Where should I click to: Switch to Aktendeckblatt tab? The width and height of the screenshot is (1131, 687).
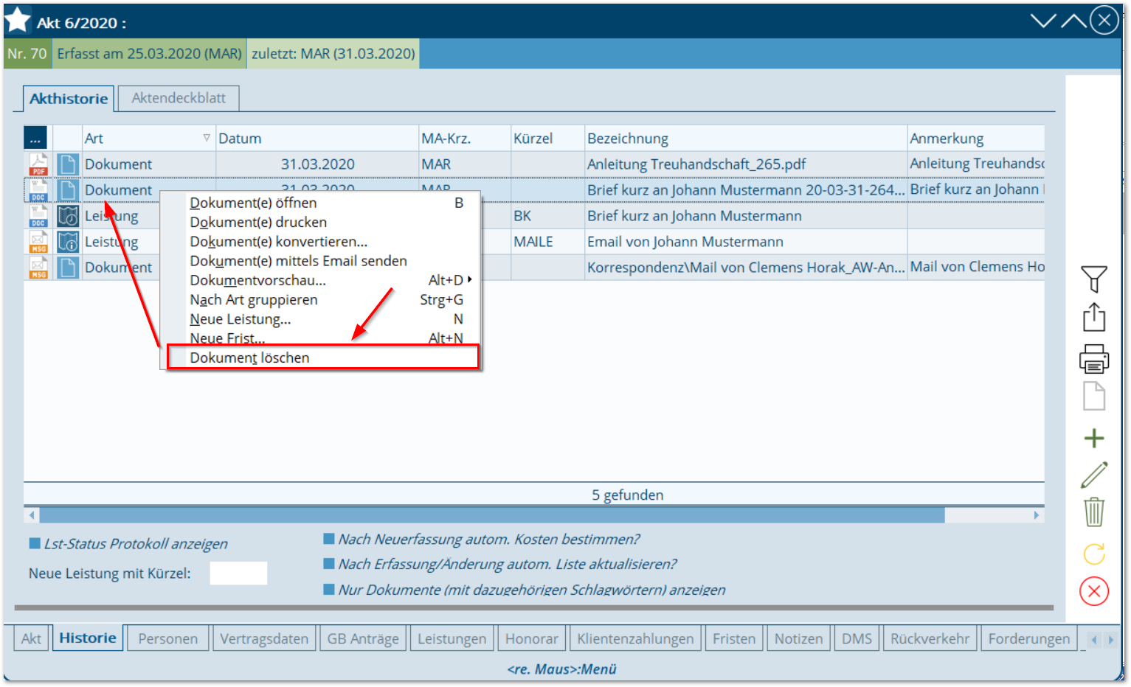point(179,98)
